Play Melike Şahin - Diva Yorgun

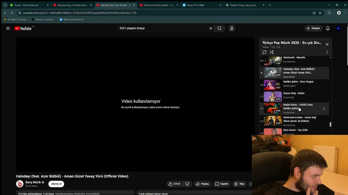294,85
